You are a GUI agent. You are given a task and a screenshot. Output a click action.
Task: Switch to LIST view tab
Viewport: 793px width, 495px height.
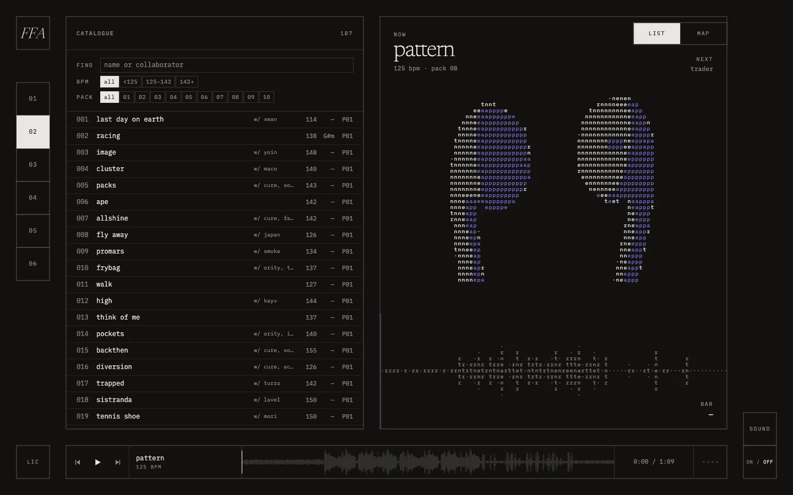[657, 34]
